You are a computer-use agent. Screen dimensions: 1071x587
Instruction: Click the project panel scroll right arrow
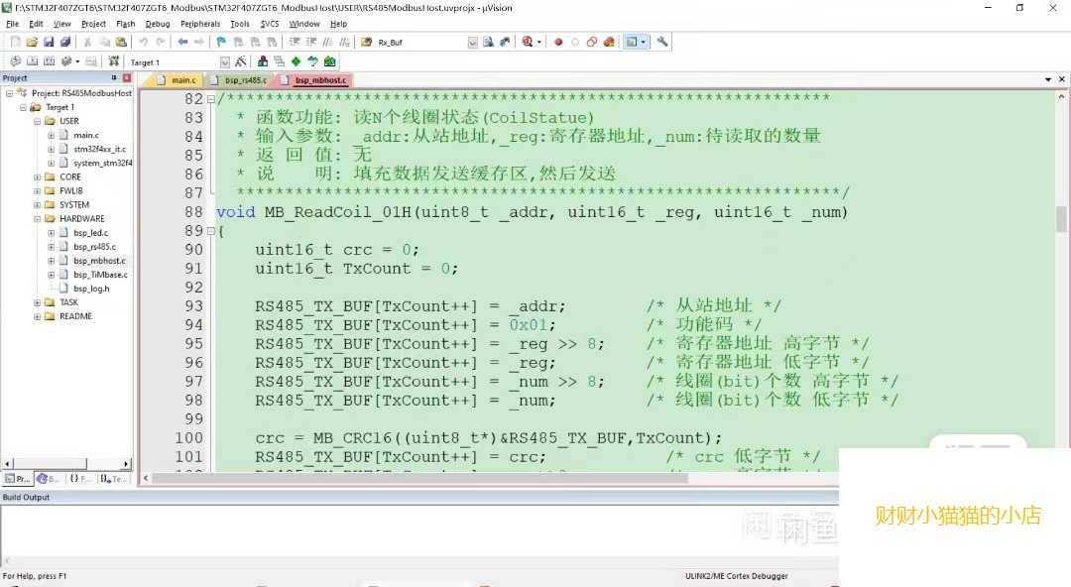click(x=126, y=464)
